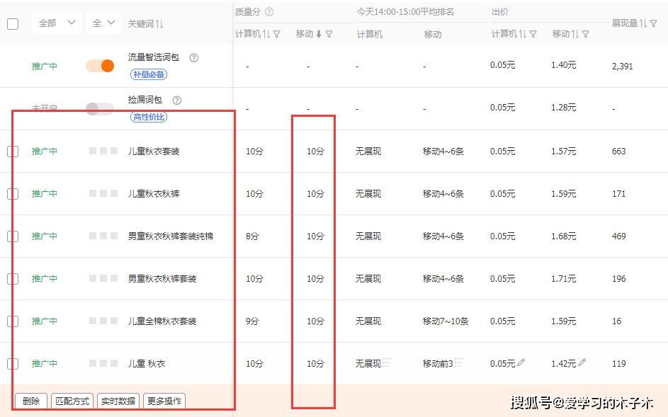
Task: Click pencil icon next to 1.42元 mobile bid
Action: click(582, 362)
